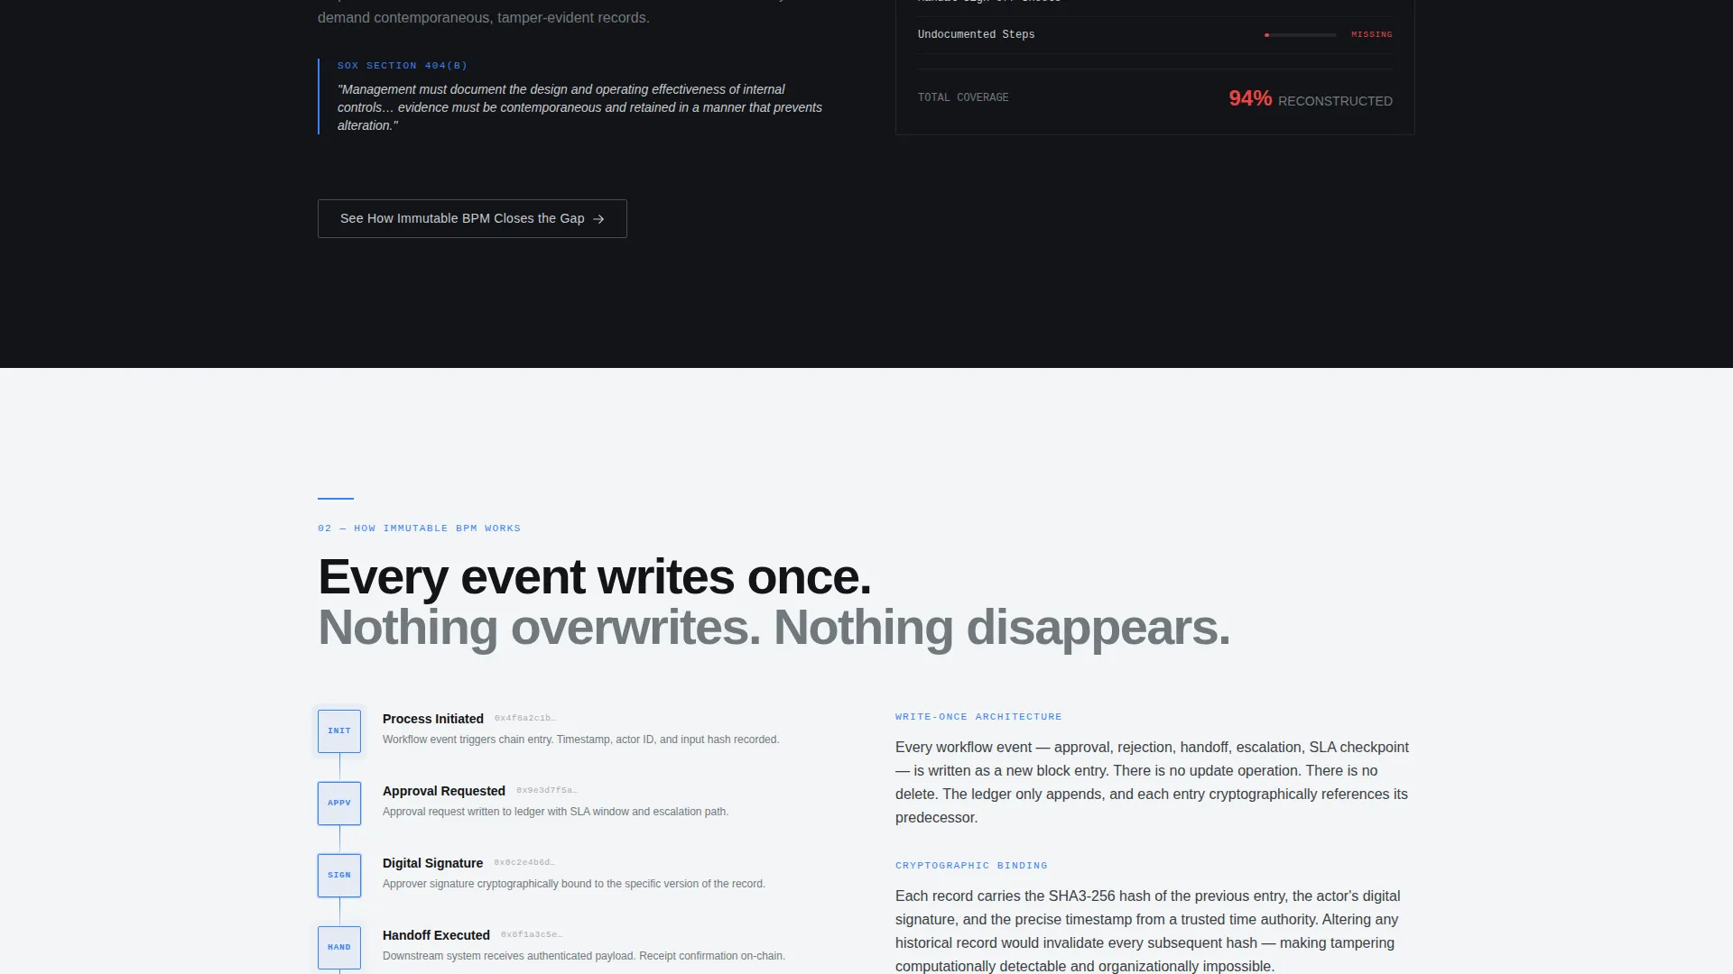Select the 'Handoff Executed' heading
This screenshot has height=974, width=1733.
coord(436,935)
